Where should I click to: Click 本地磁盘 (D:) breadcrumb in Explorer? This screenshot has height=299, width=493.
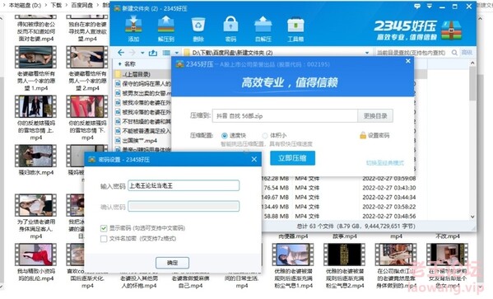pos(25,5)
